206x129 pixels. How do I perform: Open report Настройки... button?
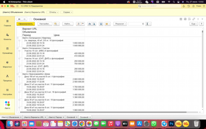coord(45,24)
